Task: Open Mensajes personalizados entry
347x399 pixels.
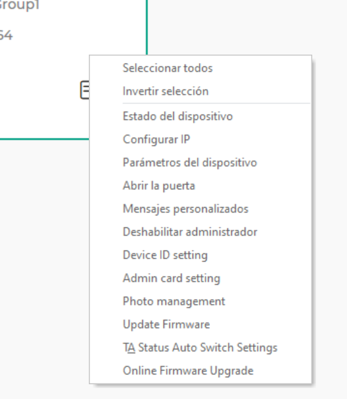Action: pos(200,209)
